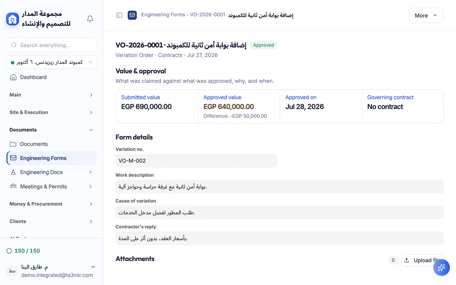Focus the Search everything field

point(51,45)
